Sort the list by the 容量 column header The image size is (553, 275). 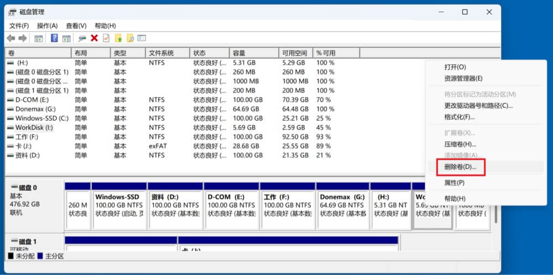(254, 53)
